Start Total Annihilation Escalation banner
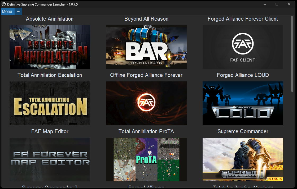 (50, 103)
